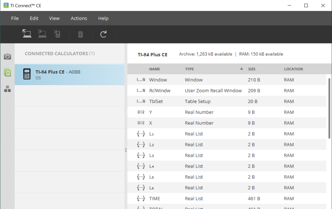Image resolution: width=332 pixels, height=209 pixels.
Task: Toggle sort arrow on TYPE column
Action: [x=241, y=69]
